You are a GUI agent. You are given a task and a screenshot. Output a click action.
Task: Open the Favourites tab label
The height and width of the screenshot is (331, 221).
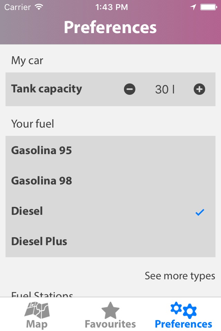point(110,324)
